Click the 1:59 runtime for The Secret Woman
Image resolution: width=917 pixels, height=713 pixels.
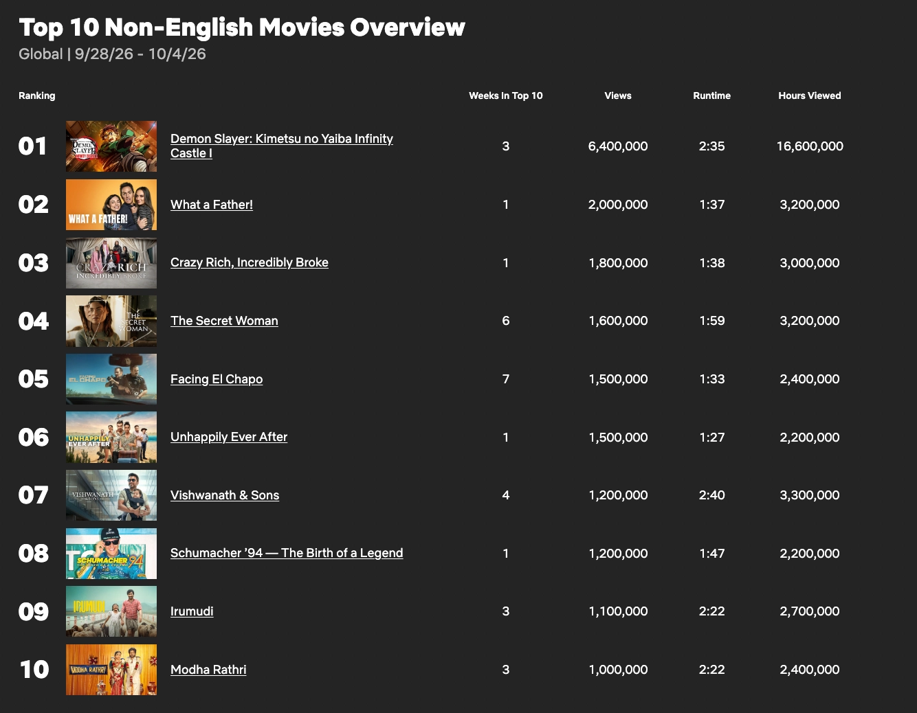coord(711,321)
